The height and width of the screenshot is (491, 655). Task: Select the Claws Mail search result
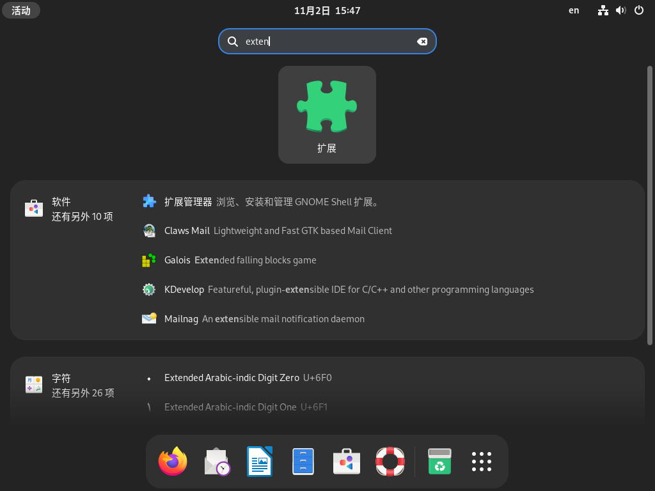(187, 231)
